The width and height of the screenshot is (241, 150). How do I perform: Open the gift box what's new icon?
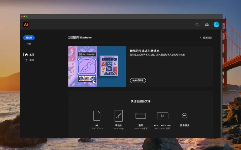[207, 24]
